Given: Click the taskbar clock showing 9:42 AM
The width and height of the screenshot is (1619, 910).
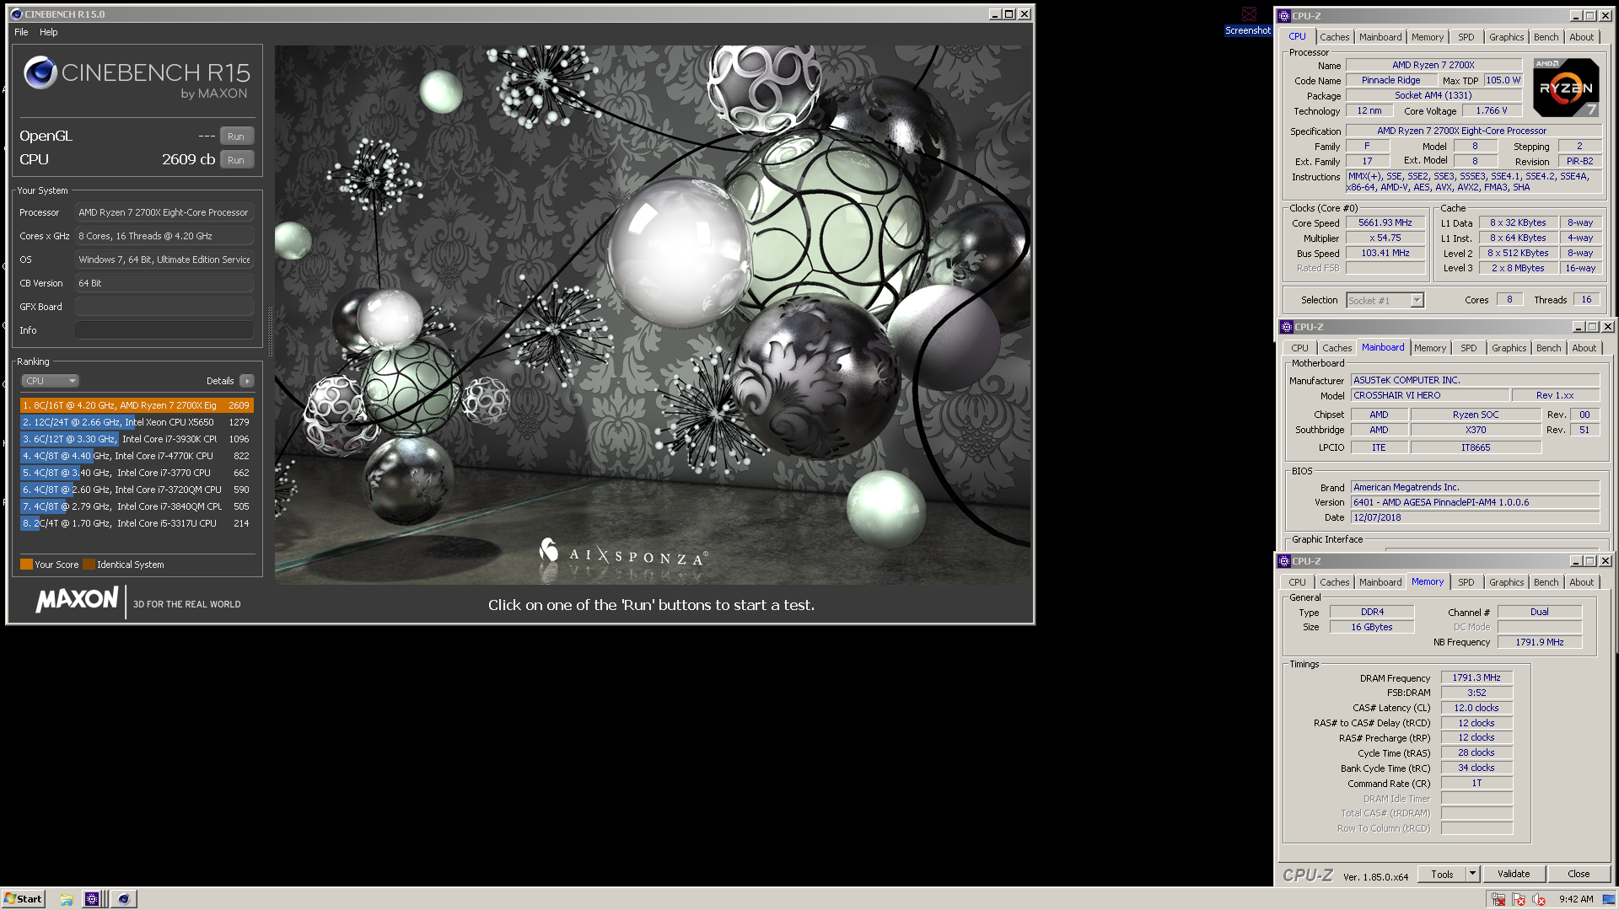Looking at the screenshot, I should [1576, 899].
